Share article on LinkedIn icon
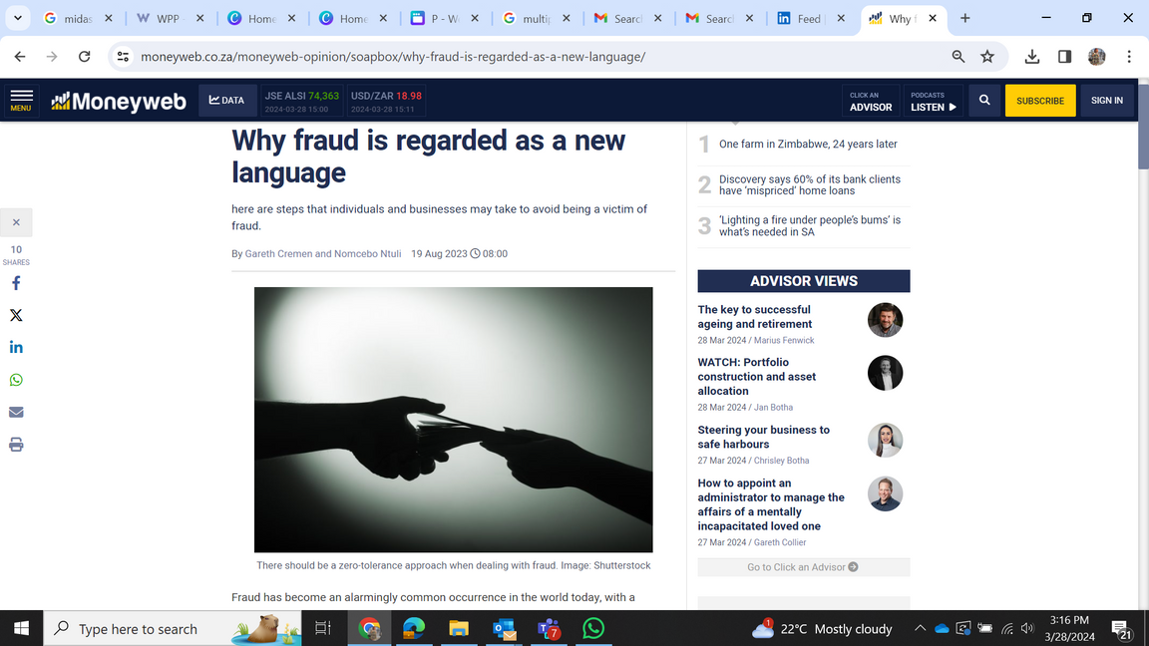Image resolution: width=1149 pixels, height=646 pixels. coord(16,347)
